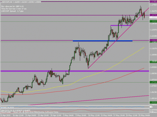Click the '16 Apr 12:00' time axis label
Viewport: 157px width, 117px height.
click(x=18, y=115)
